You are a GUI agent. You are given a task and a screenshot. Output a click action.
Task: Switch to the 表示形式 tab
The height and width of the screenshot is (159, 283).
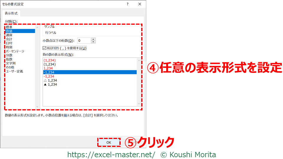point(11,13)
